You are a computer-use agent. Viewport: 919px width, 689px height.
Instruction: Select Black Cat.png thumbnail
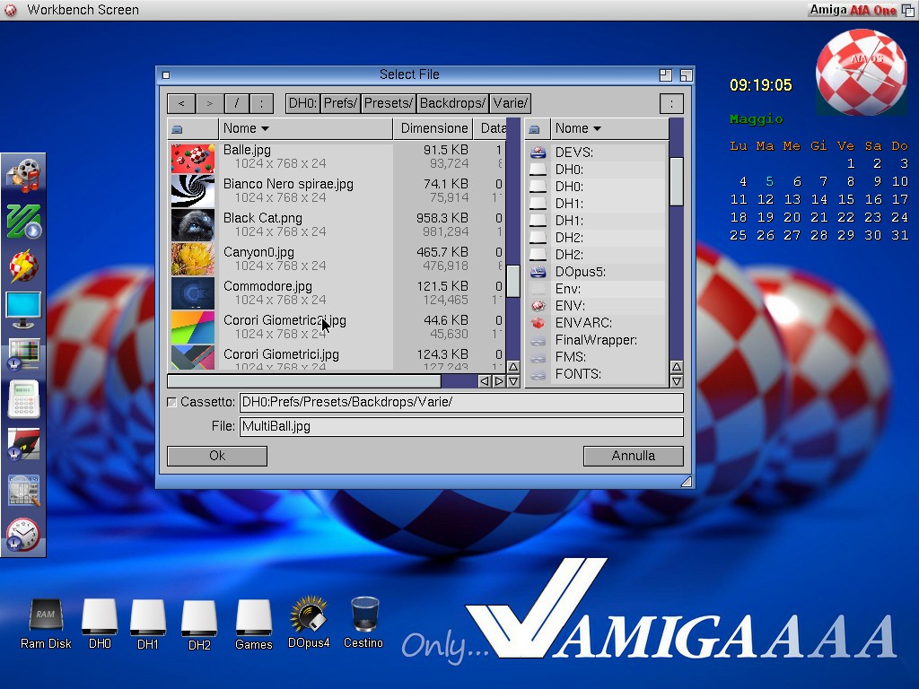coord(193,225)
